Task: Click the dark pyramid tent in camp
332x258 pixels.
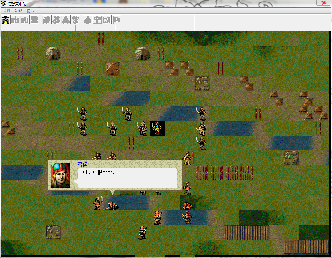Action: coord(113,69)
